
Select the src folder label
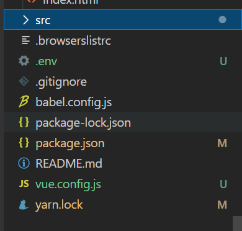(43, 20)
